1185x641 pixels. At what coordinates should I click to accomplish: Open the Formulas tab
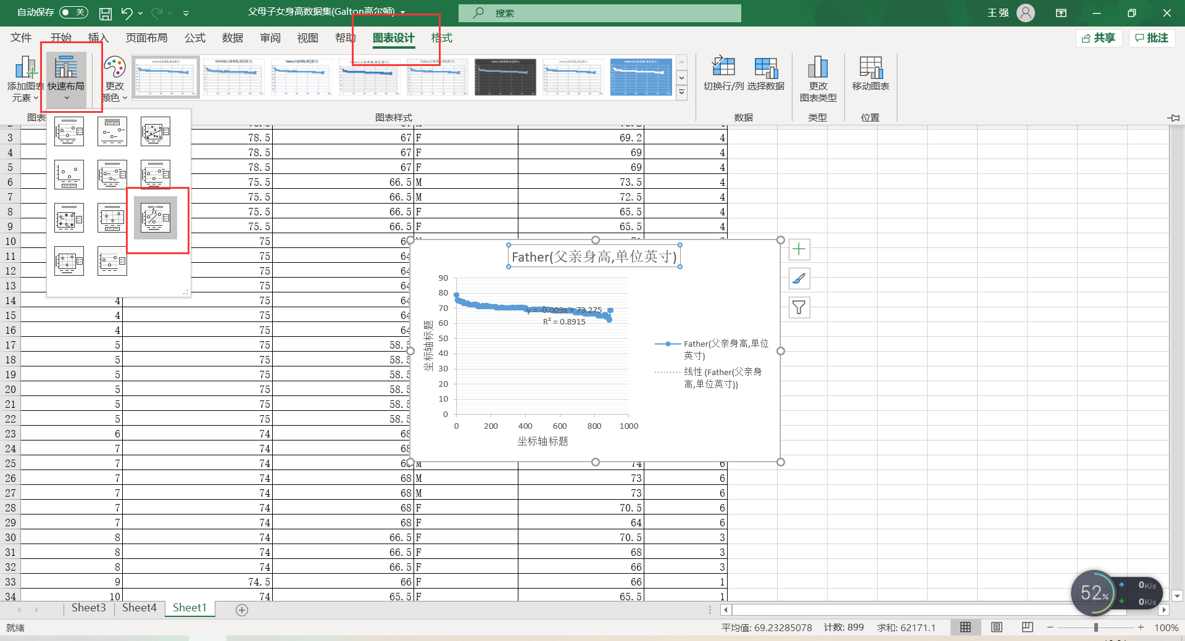195,38
